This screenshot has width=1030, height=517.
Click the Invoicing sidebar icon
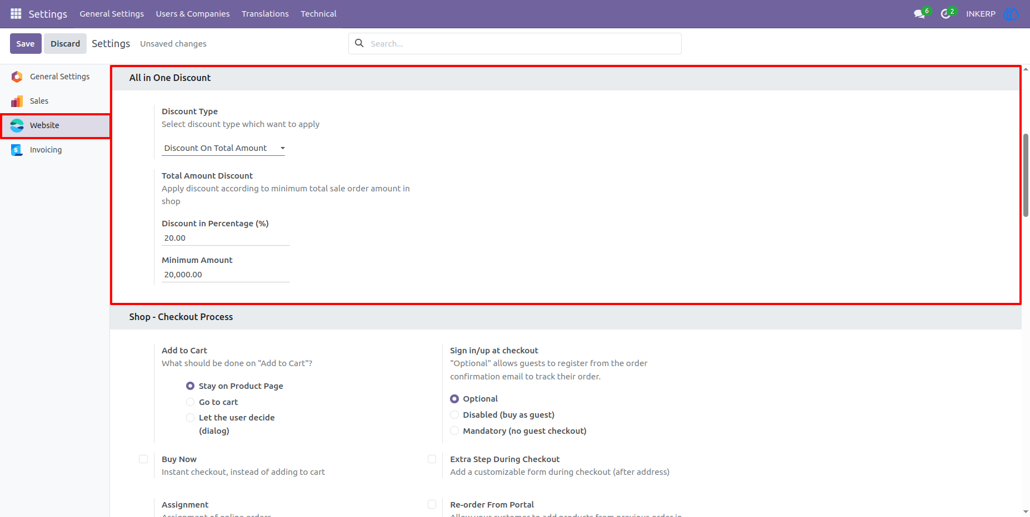click(x=17, y=150)
